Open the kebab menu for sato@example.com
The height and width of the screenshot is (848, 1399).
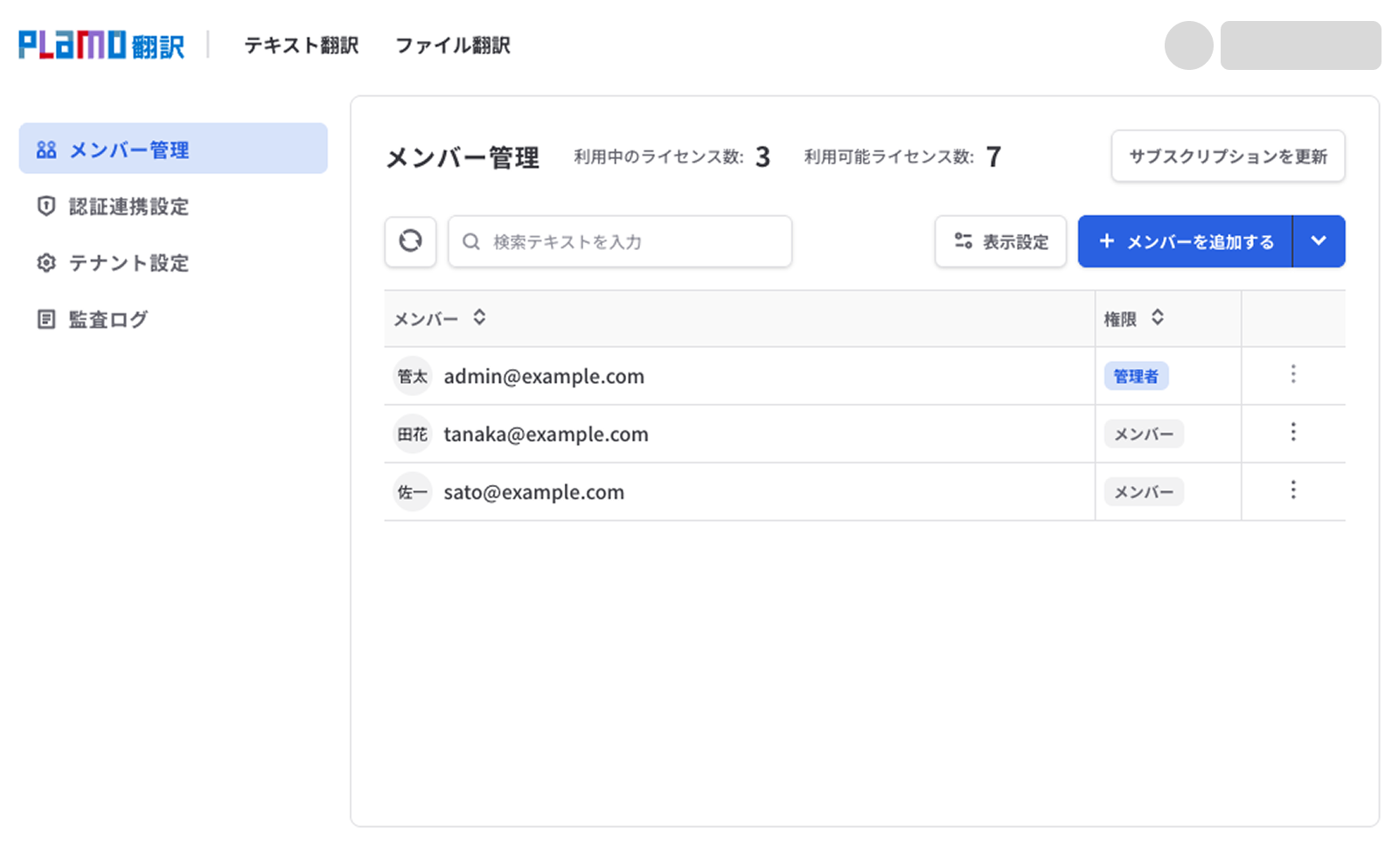click(1293, 490)
